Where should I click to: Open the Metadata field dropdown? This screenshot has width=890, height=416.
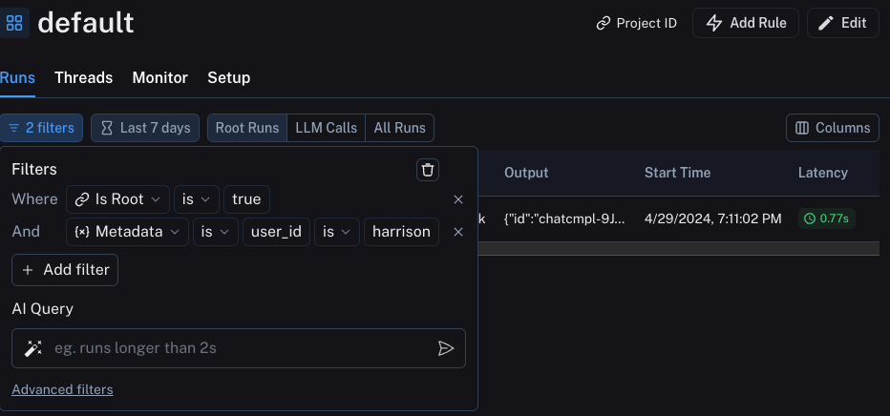(126, 232)
